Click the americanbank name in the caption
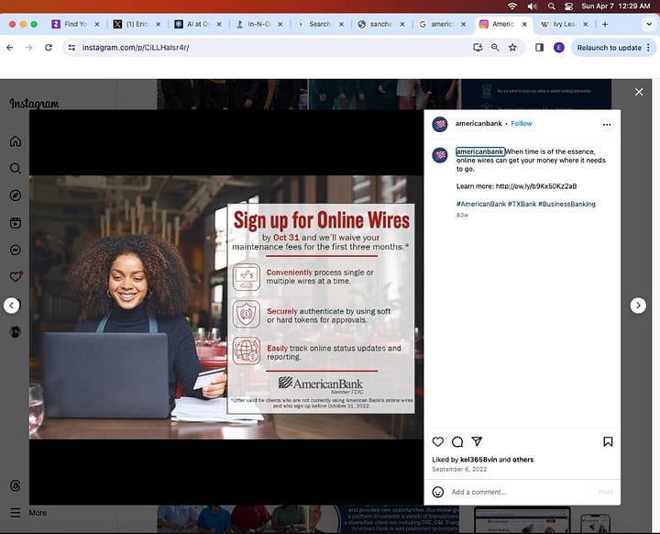This screenshot has height=534, width=660. (x=479, y=151)
